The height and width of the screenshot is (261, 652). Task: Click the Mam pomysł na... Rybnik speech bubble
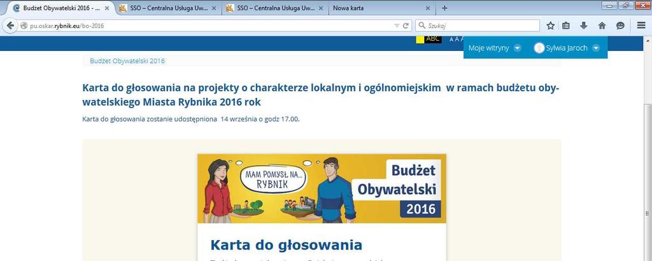pyautogui.click(x=273, y=180)
